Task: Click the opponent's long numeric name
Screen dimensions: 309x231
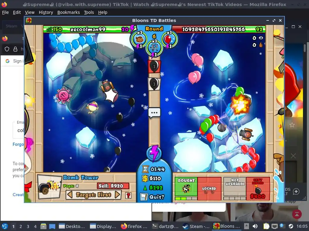Action: coord(214,29)
